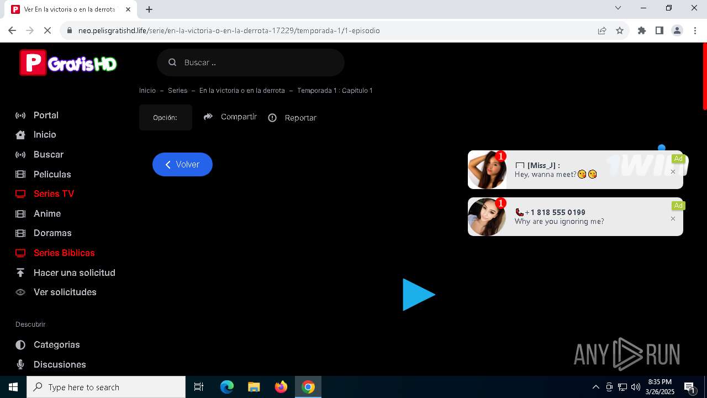Click the Doramas film icon
707x398 pixels.
point(20,233)
